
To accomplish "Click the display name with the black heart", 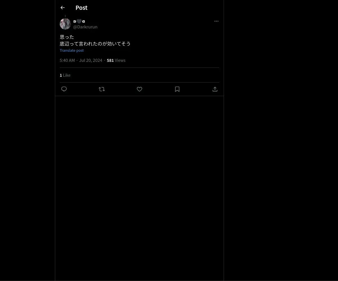I will tap(79, 21).
